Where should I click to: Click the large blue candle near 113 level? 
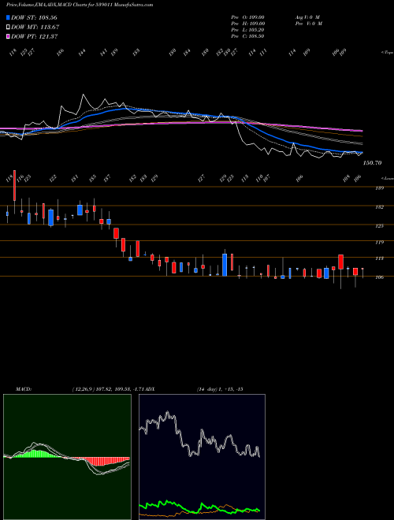pos(225,265)
